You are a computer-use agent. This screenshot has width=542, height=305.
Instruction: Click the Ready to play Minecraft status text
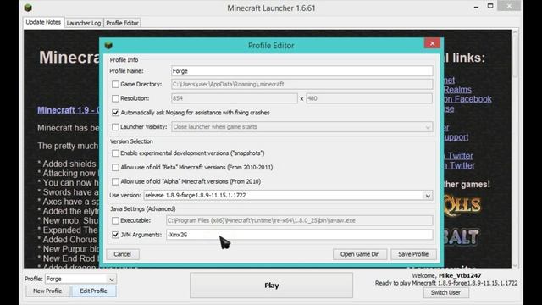(446, 283)
